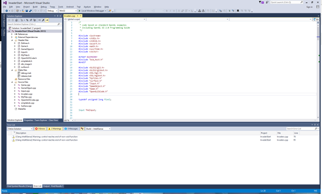Click the Visual Studio logo icon
Image resolution: width=322 pixels, height=194 pixels.
pos(5,3)
